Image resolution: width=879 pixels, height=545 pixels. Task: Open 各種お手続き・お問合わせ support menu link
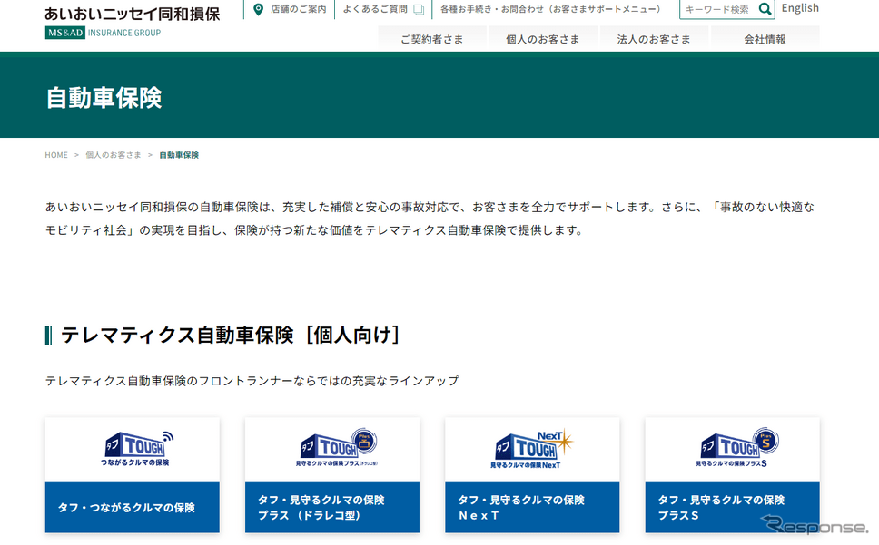click(550, 9)
